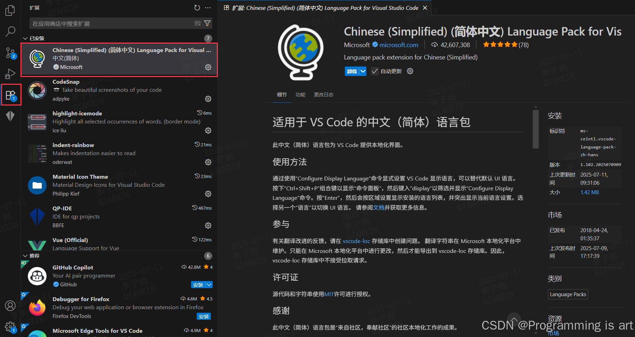Click the Microsoft publisher name in header
This screenshot has height=337, width=635.
coord(357,45)
